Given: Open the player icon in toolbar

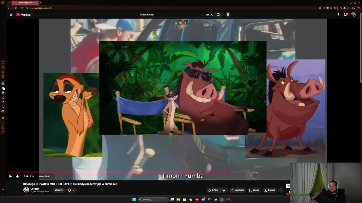Looking at the screenshot, I should [331, 8].
